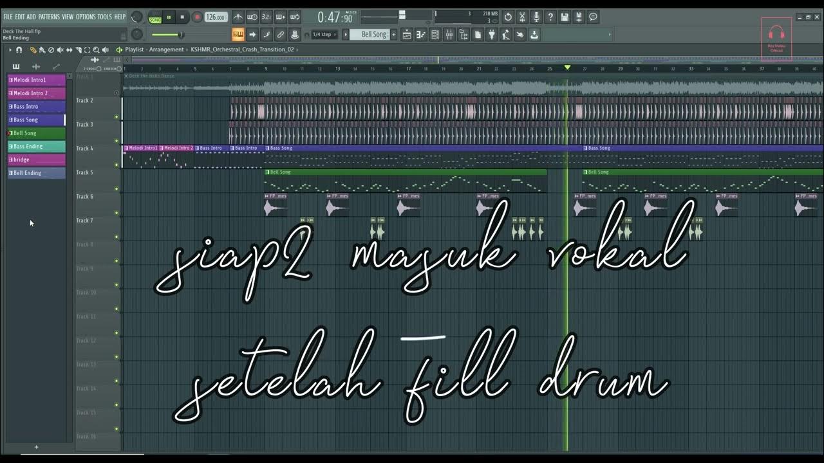
Task: Open the playlist view icon
Action: 407,35
